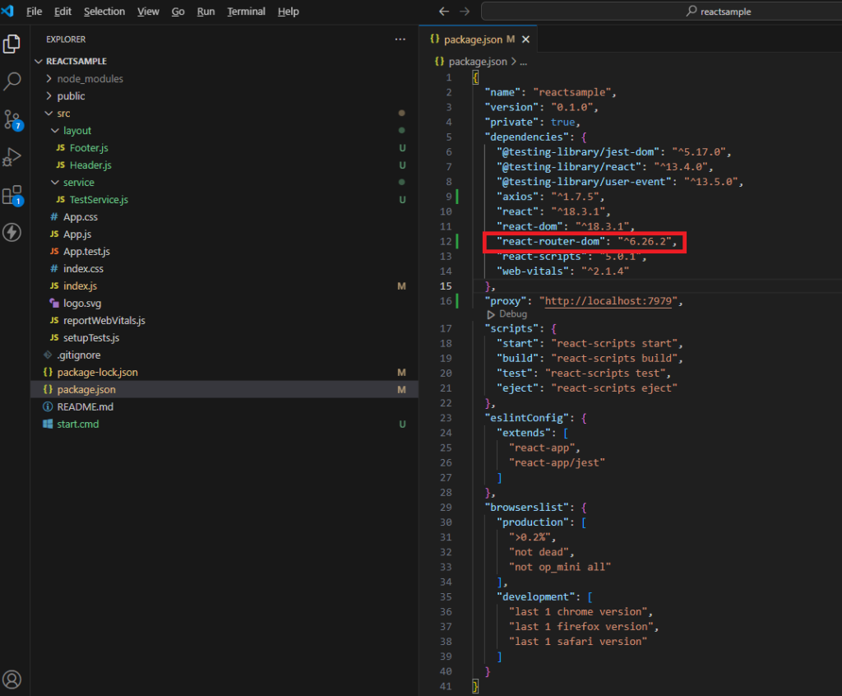Viewport: 842px width, 696px height.
Task: Open the Terminal menu
Action: click(247, 12)
